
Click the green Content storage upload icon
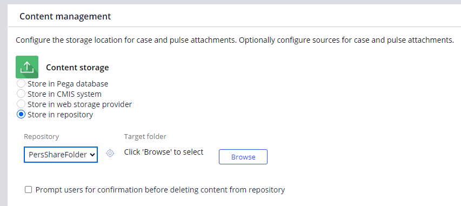pyautogui.click(x=27, y=67)
